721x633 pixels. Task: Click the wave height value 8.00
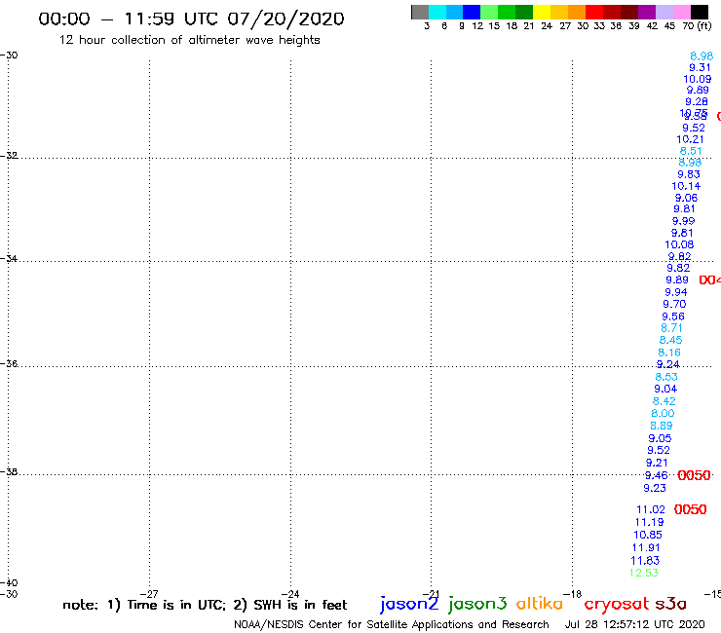click(x=663, y=413)
